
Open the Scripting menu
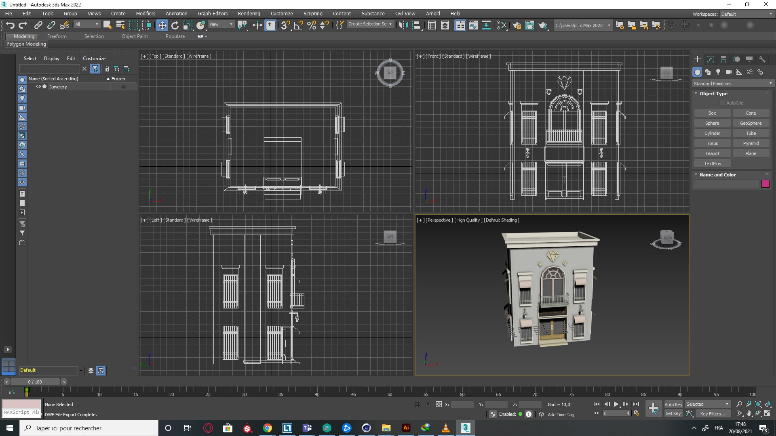313,14
